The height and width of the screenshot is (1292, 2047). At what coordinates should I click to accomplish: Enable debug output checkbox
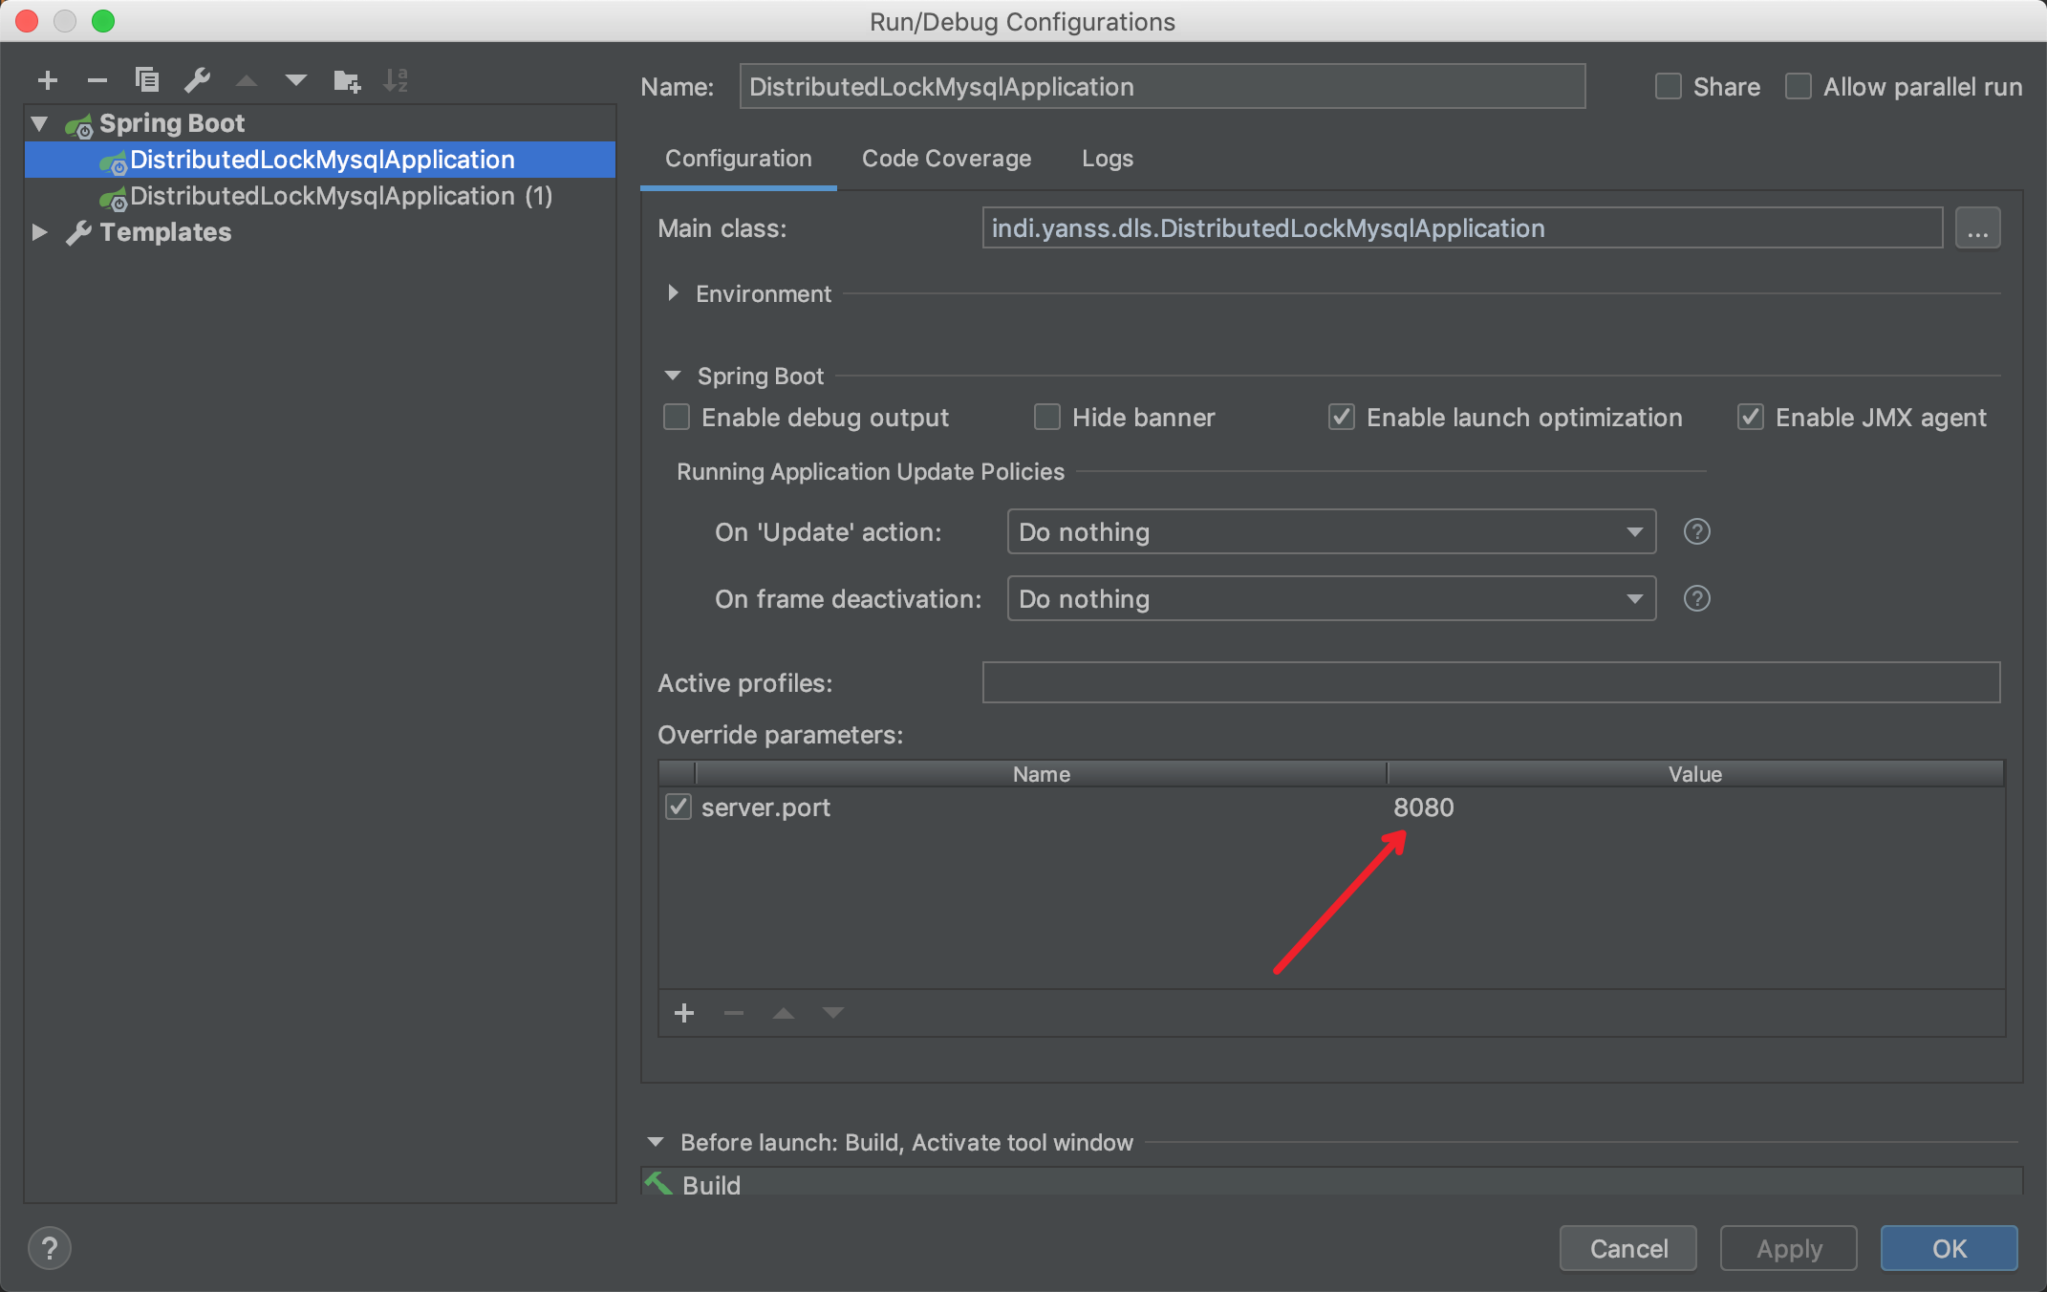point(677,418)
